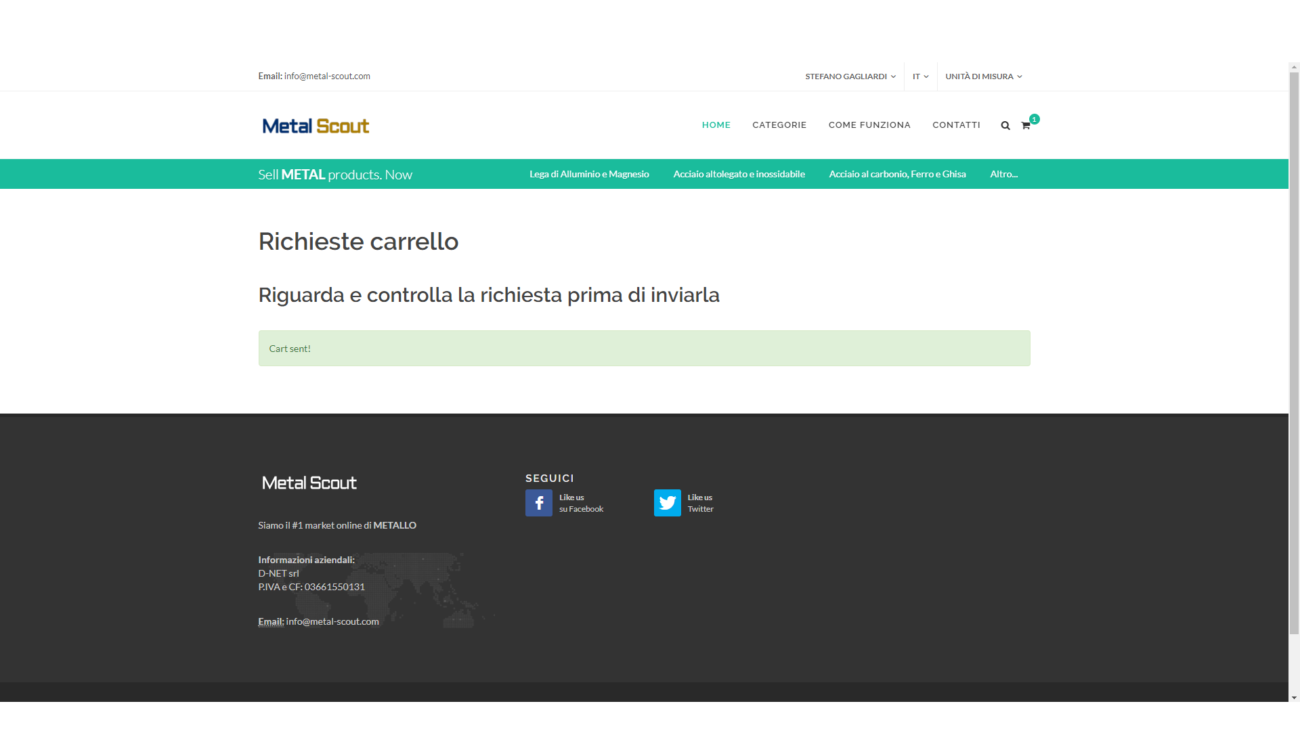The height and width of the screenshot is (731, 1300).
Task: Expand the Stefano Gagliardi account dropdown
Action: pos(850,76)
